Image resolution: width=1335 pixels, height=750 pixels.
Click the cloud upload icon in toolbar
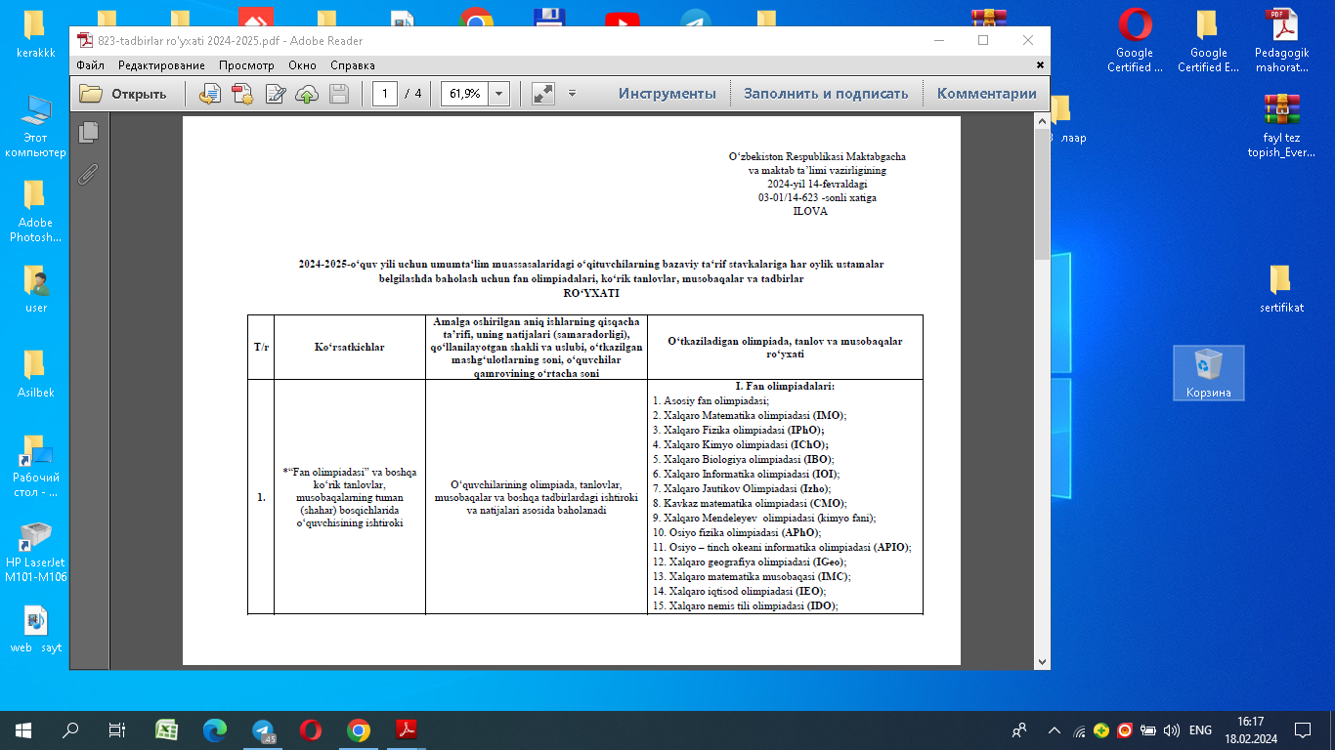(x=307, y=94)
